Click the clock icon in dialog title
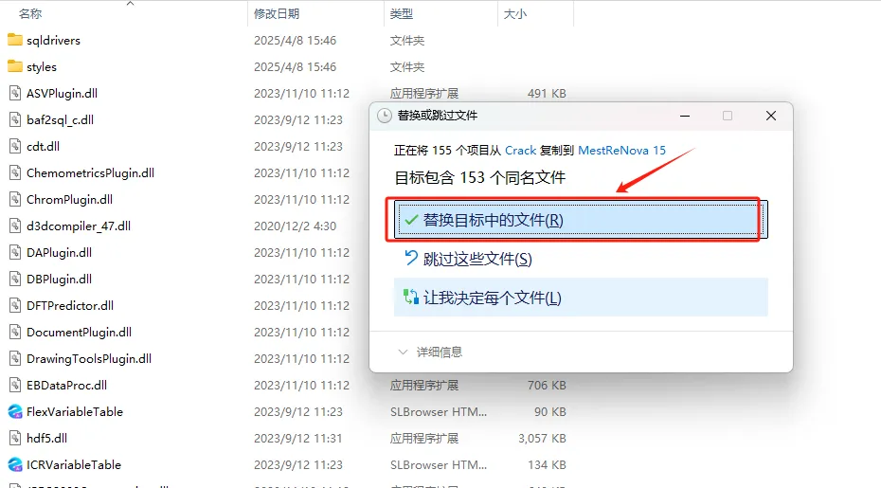The image size is (881, 488). [384, 116]
